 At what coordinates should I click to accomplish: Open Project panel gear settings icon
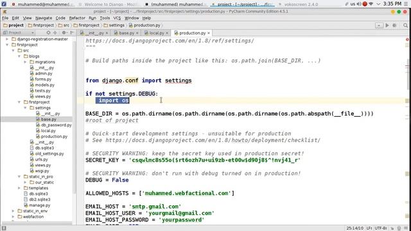point(64,33)
